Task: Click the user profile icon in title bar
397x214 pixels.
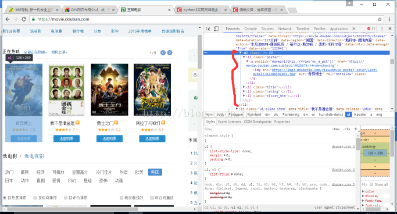Action: pos(349,3)
